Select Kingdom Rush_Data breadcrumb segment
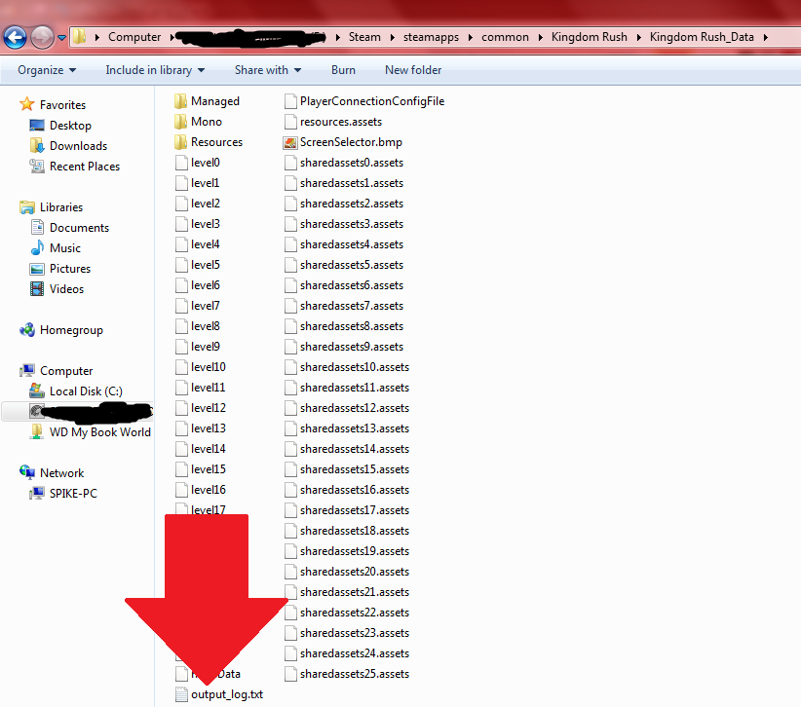This screenshot has height=707, width=801. pyautogui.click(x=702, y=37)
